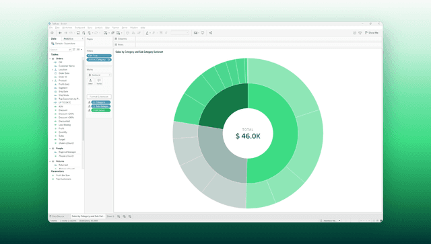The height and width of the screenshot is (244, 431).
Task: Select the Regional Manager field
Action: [67, 152]
